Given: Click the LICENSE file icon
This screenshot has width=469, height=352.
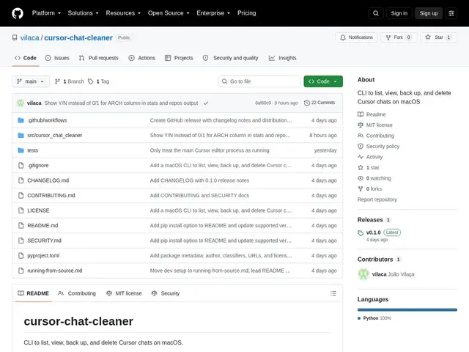Looking at the screenshot, I should [x=21, y=210].
